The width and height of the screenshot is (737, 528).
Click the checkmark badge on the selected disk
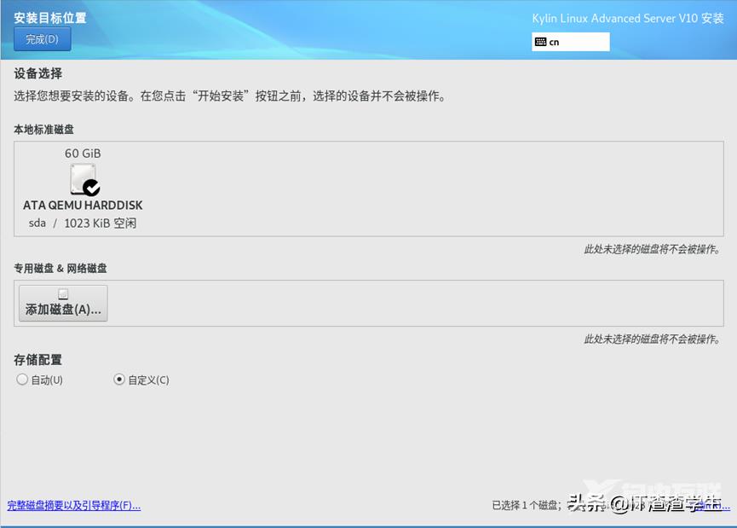pyautogui.click(x=91, y=188)
